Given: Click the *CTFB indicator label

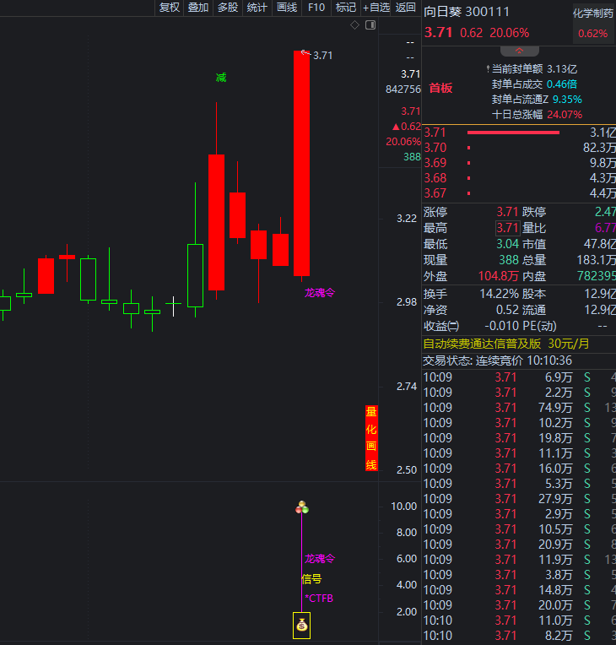Looking at the screenshot, I should click(x=319, y=599).
